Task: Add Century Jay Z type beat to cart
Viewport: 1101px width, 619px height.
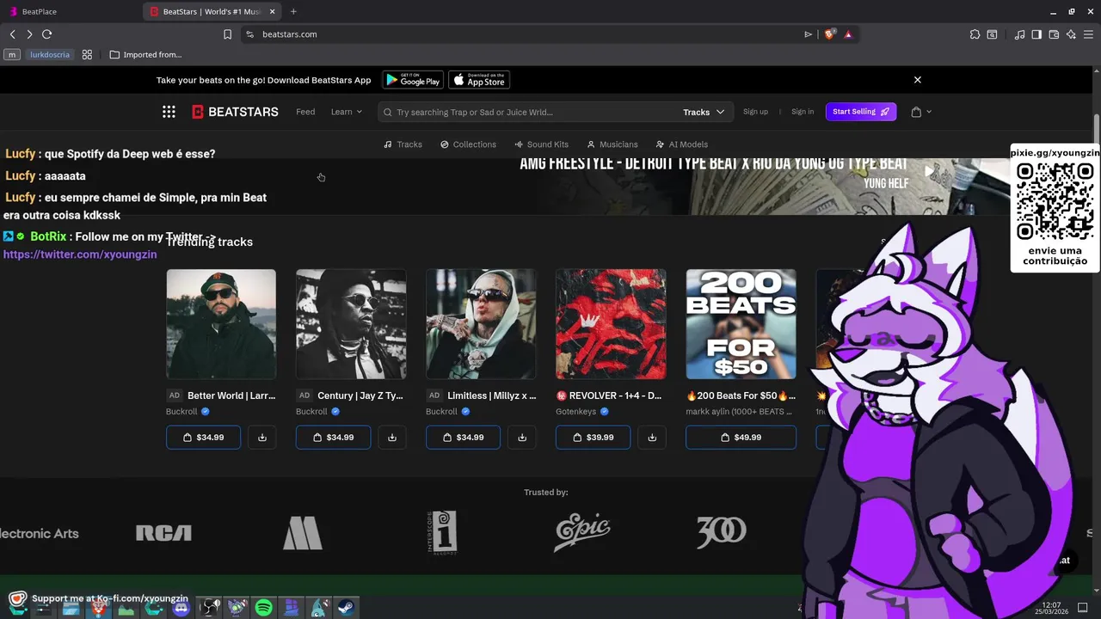Action: [333, 438]
